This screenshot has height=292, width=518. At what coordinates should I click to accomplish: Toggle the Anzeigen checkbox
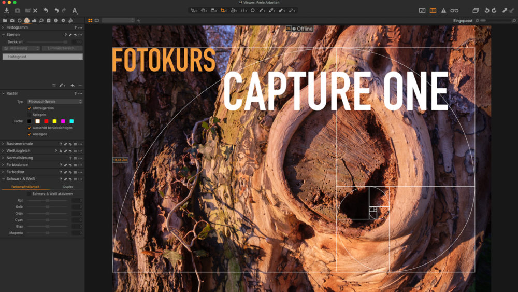pyautogui.click(x=30, y=134)
